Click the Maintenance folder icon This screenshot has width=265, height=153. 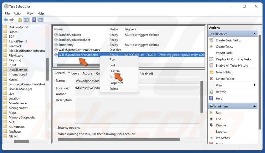(x=5, y=103)
